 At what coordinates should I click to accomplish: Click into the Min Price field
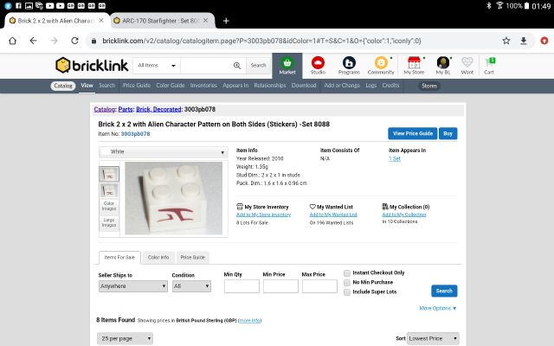point(280,285)
